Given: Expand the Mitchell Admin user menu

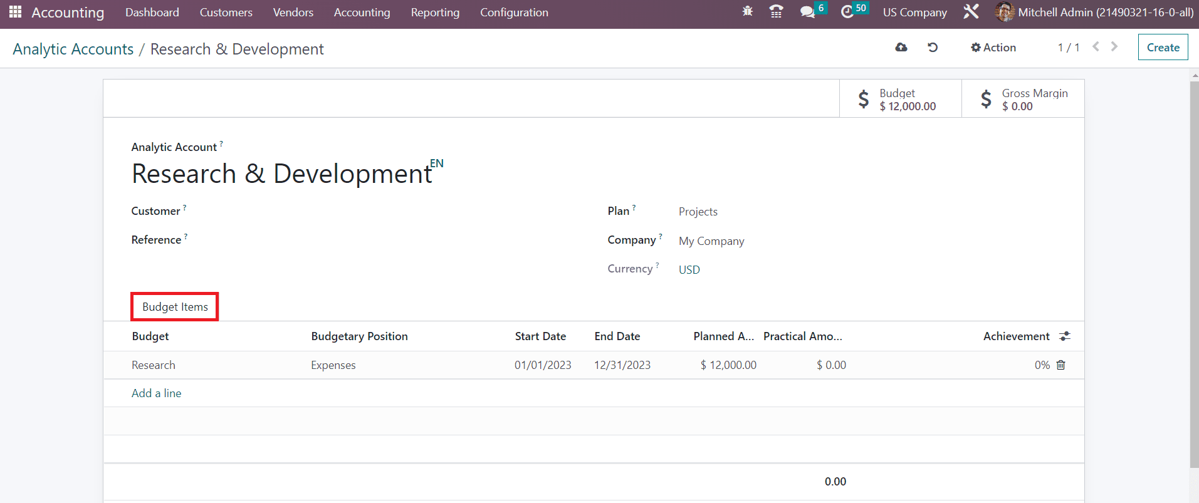Looking at the screenshot, I should click(1094, 13).
